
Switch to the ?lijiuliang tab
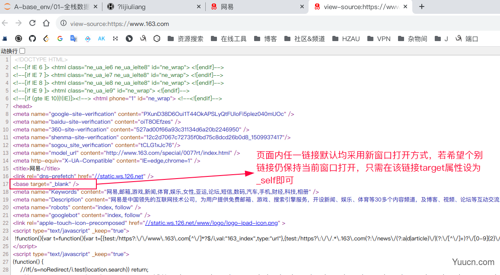pyautogui.click(x=155, y=6)
